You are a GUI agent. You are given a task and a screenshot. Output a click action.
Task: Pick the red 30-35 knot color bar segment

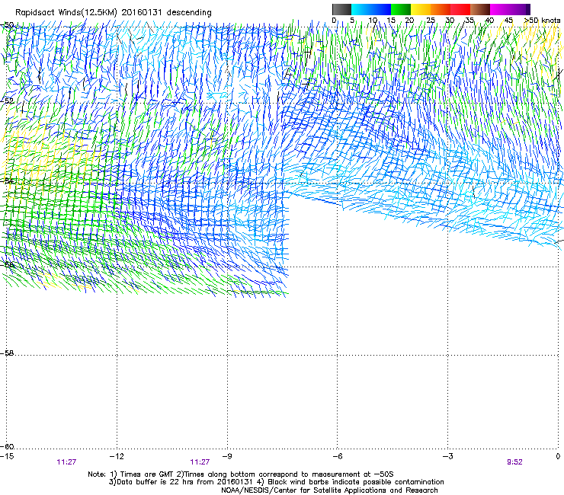pyautogui.click(x=460, y=9)
